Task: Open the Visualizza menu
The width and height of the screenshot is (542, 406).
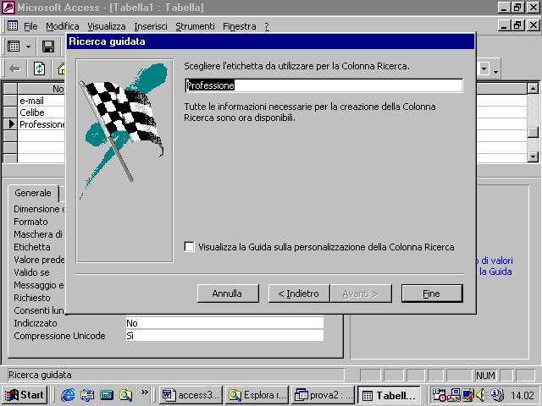Action: [106, 26]
